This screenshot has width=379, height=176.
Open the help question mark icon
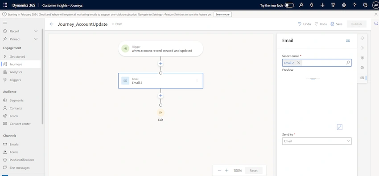pos(354,5)
